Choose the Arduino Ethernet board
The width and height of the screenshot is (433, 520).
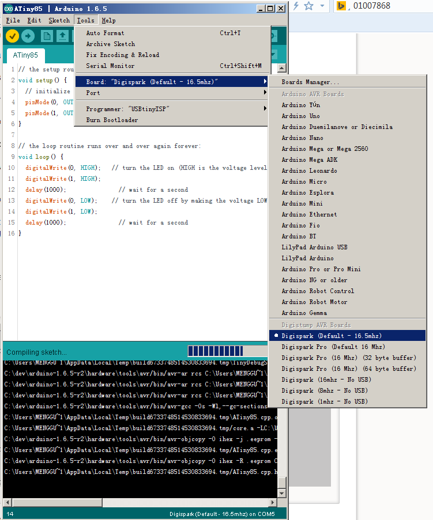tap(347, 214)
